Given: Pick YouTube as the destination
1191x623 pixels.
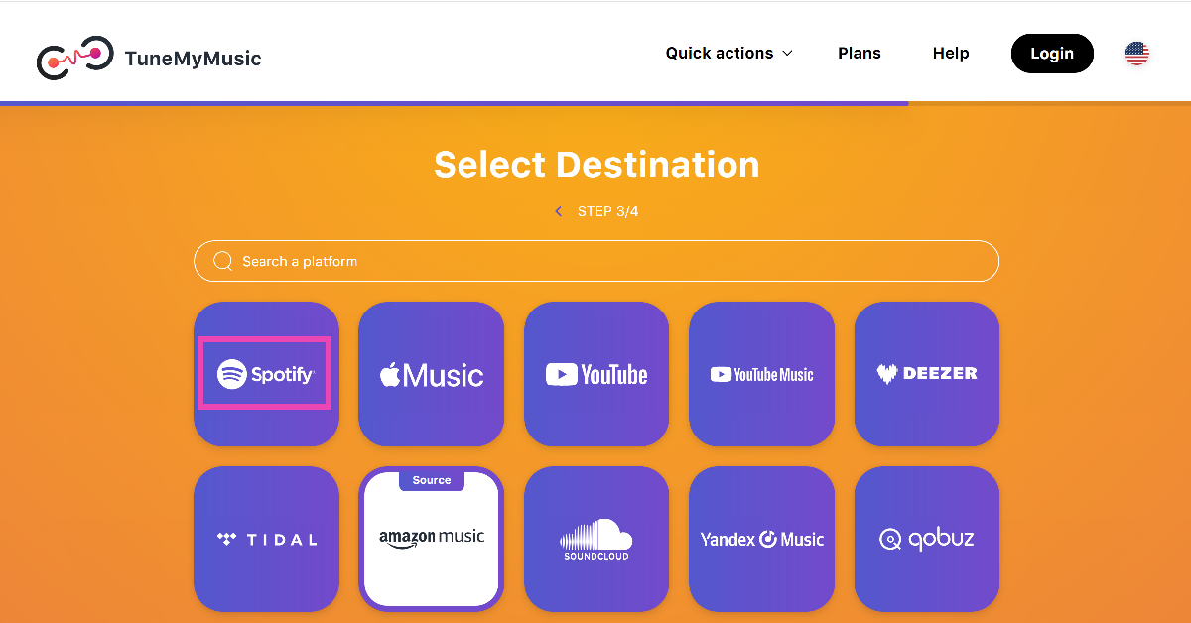Looking at the screenshot, I should tap(596, 374).
